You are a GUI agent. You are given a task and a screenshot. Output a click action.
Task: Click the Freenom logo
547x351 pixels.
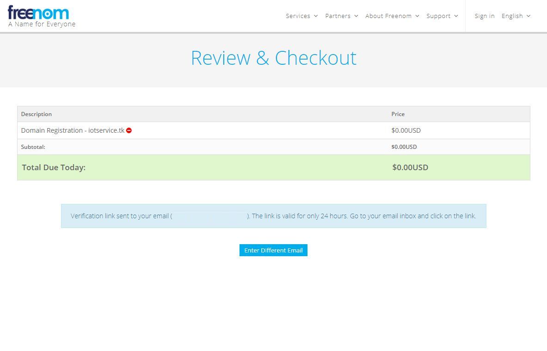[38, 12]
